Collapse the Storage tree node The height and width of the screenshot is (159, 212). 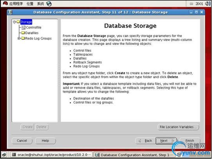tap(14, 22)
